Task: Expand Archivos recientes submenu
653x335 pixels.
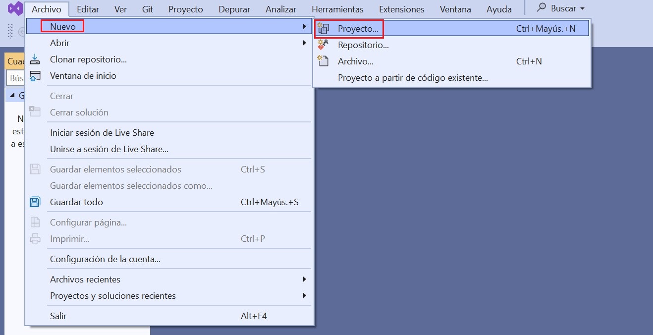Action: point(304,279)
